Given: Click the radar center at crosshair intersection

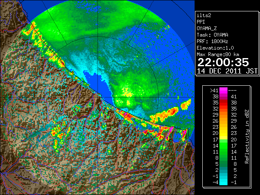Looking at the screenshot, I should click(98, 97).
